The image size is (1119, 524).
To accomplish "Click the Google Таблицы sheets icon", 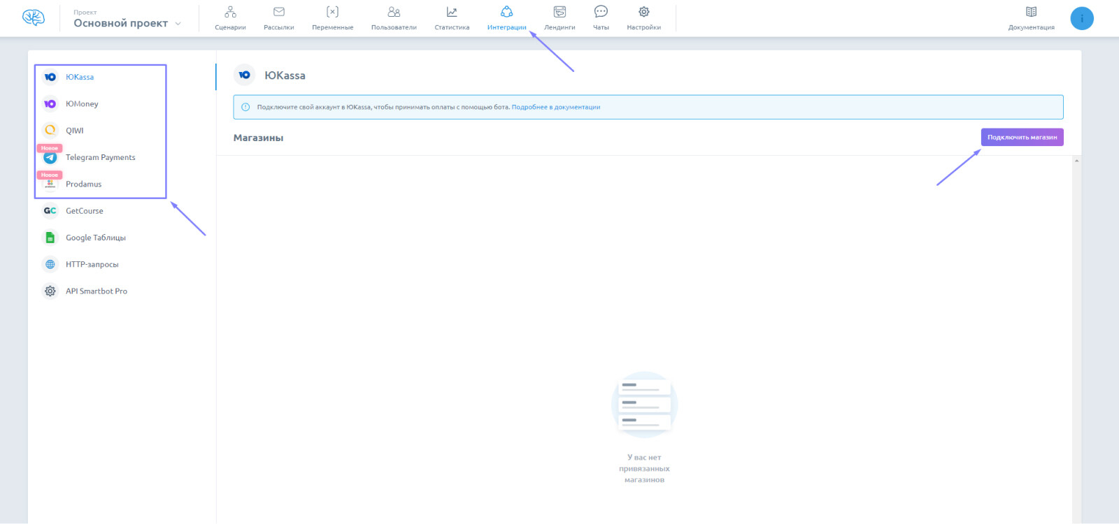I will [x=50, y=238].
